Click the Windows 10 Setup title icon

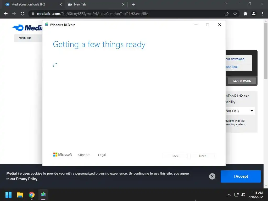coord(47,24)
